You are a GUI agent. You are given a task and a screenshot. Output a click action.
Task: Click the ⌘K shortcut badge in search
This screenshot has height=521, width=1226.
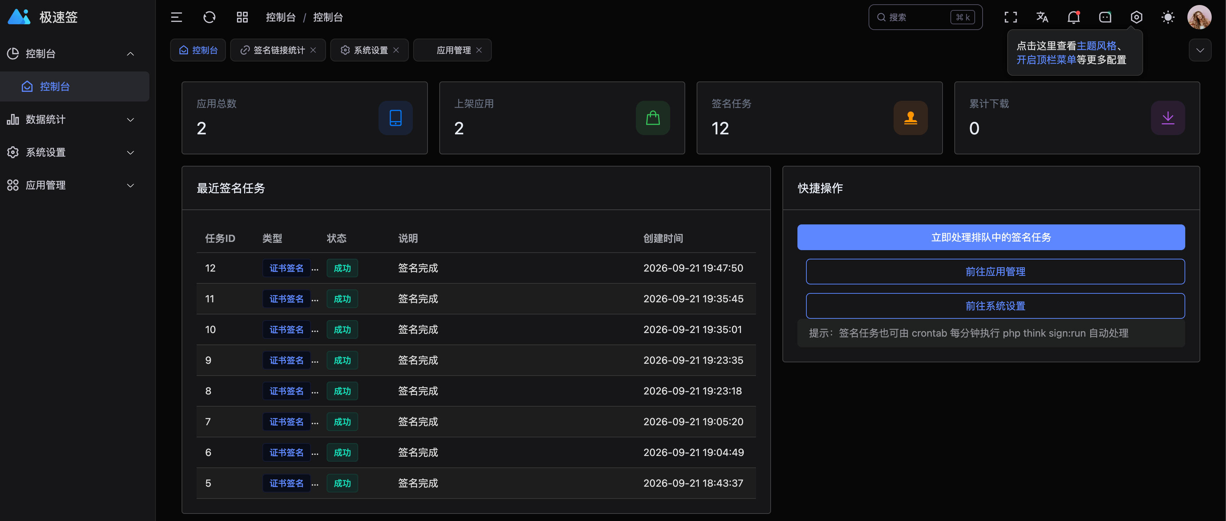tap(962, 18)
